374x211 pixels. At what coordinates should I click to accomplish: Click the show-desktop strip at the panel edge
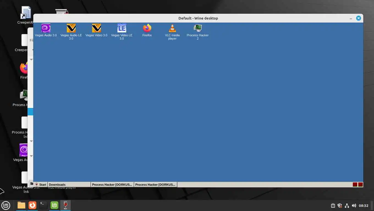pos(372,205)
